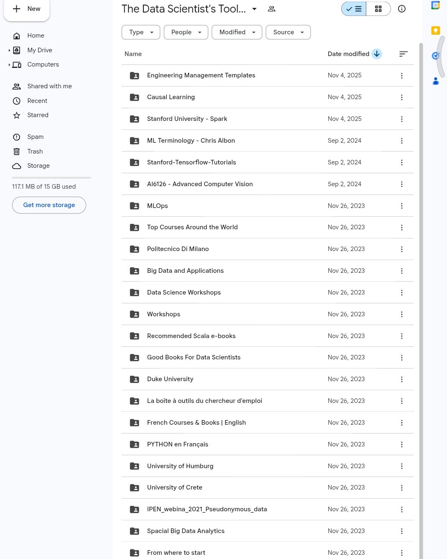Open the Contacts side panel icon
Viewport: 447px width, 559px height.
coord(435,81)
